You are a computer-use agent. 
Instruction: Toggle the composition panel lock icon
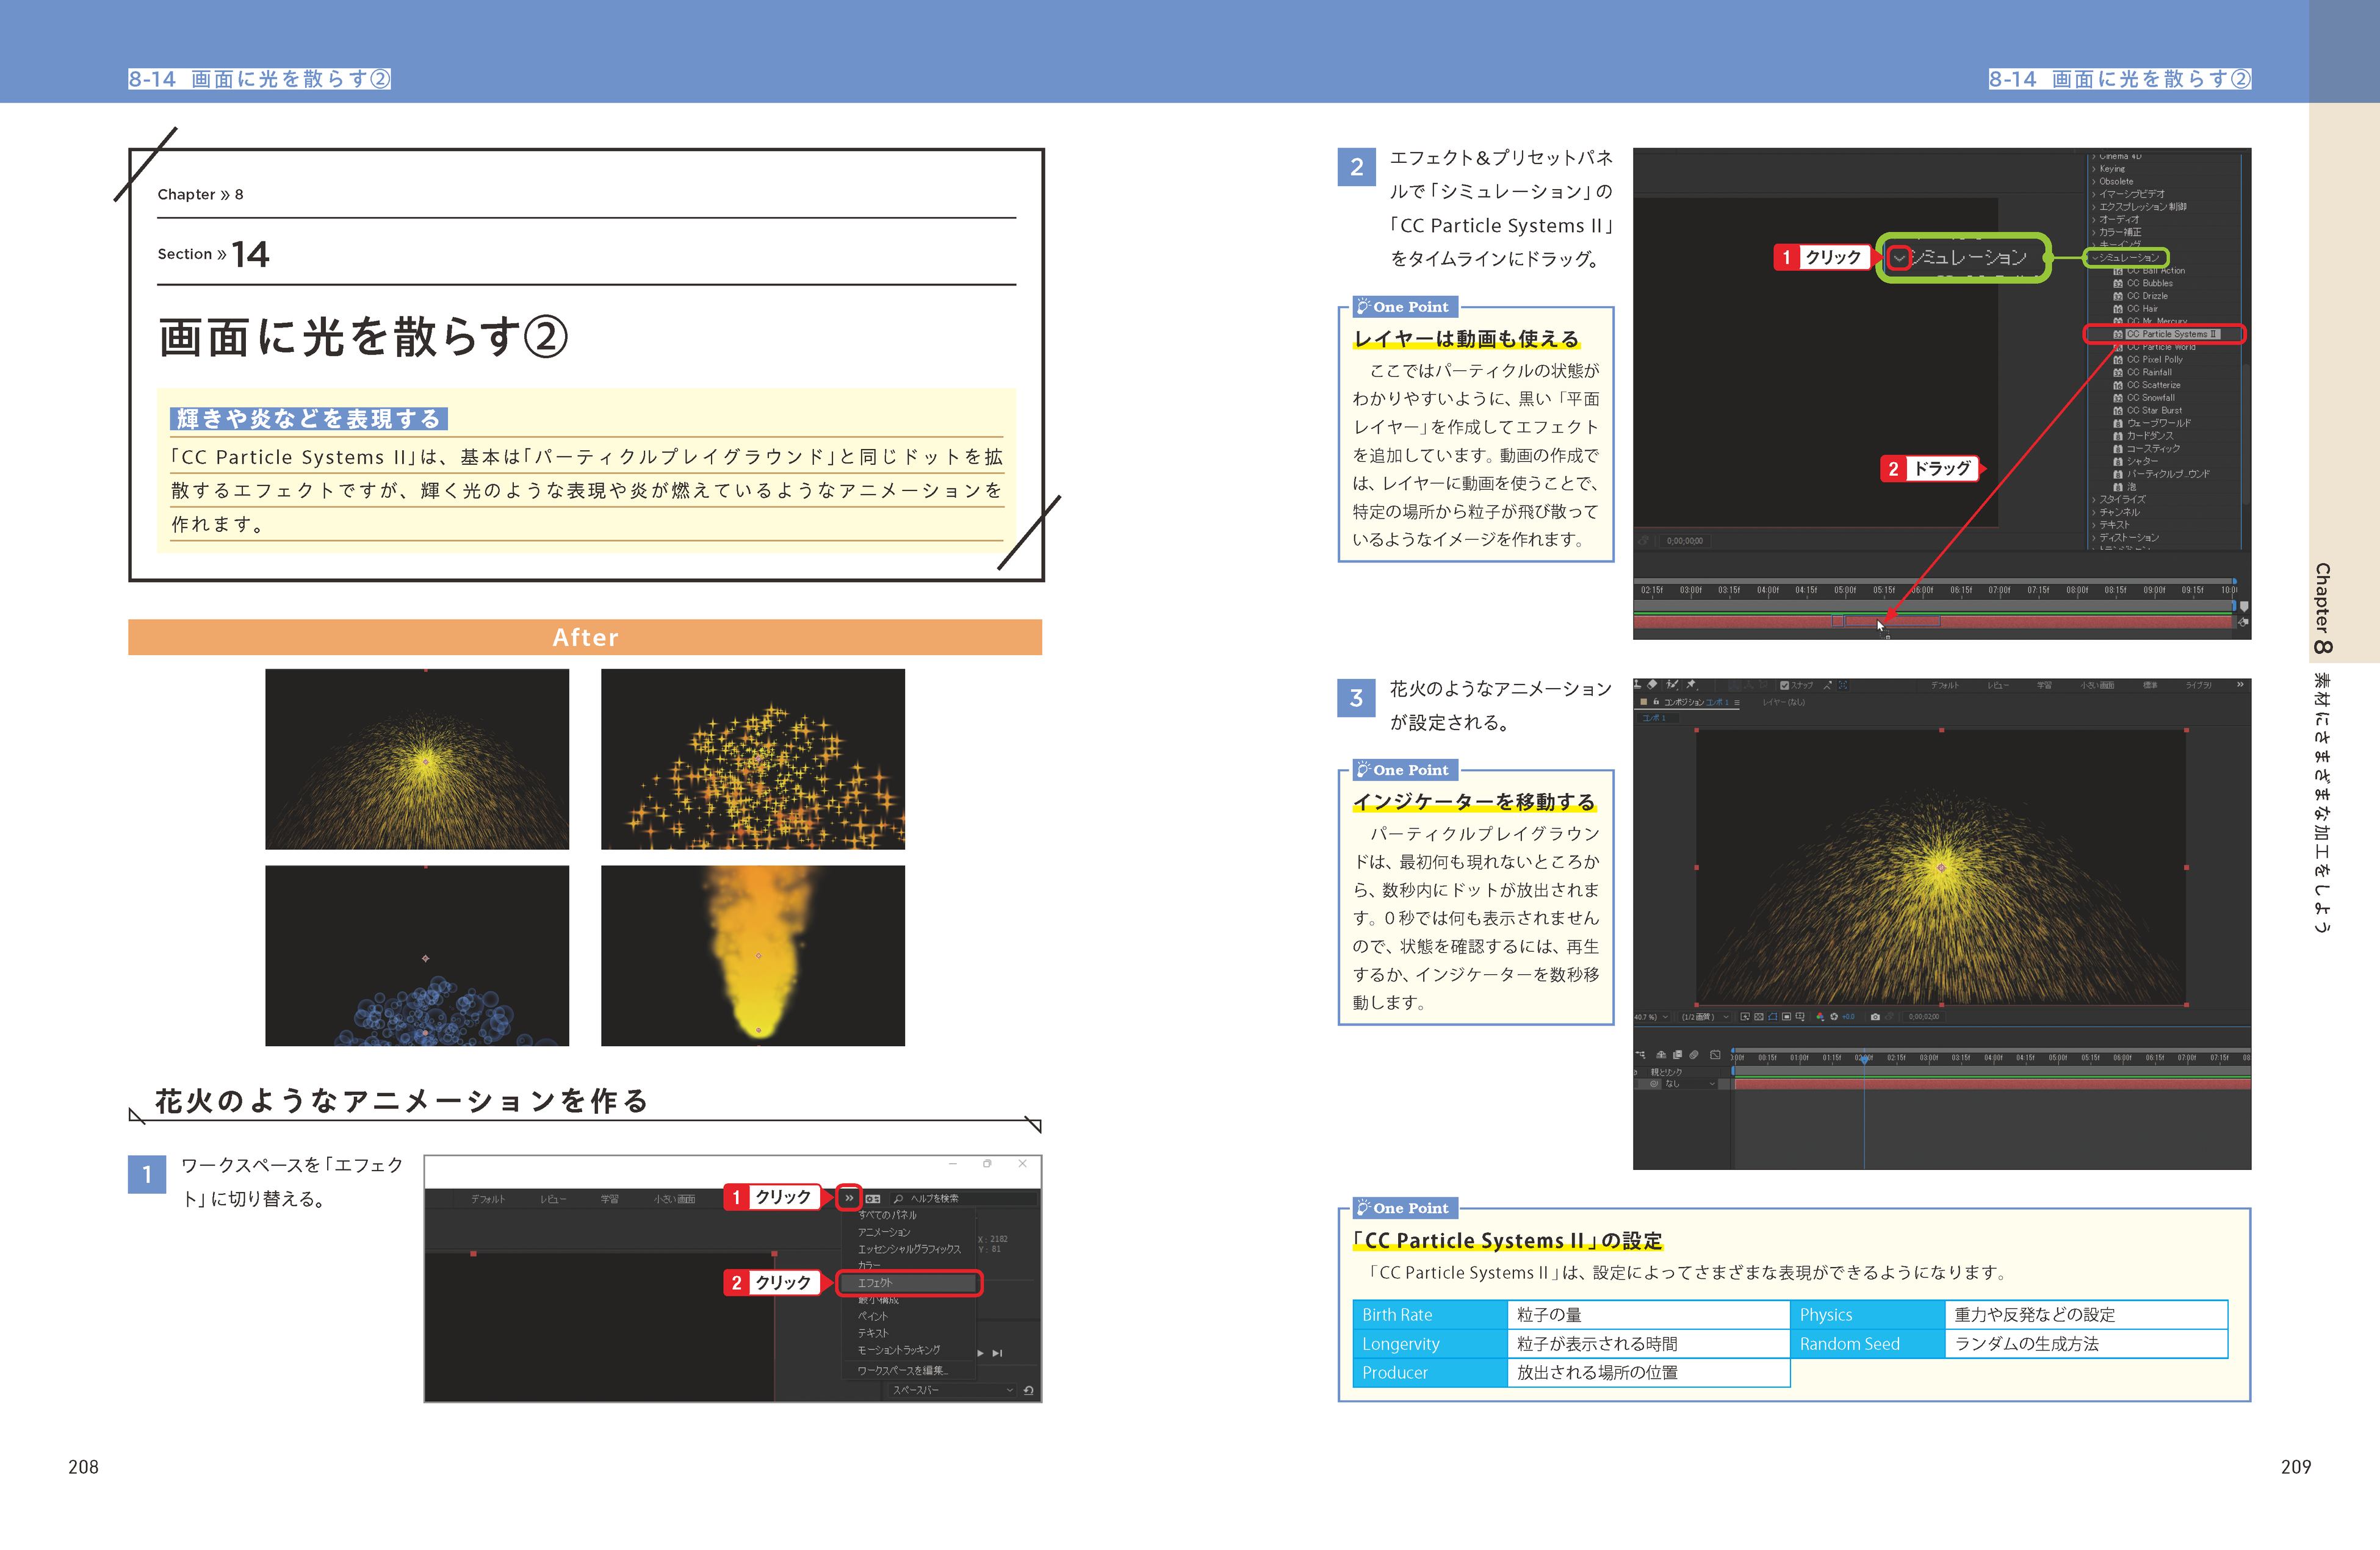point(1656,703)
